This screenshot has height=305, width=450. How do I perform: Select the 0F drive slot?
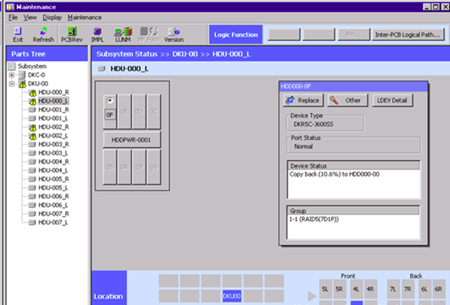pyautogui.click(x=109, y=114)
